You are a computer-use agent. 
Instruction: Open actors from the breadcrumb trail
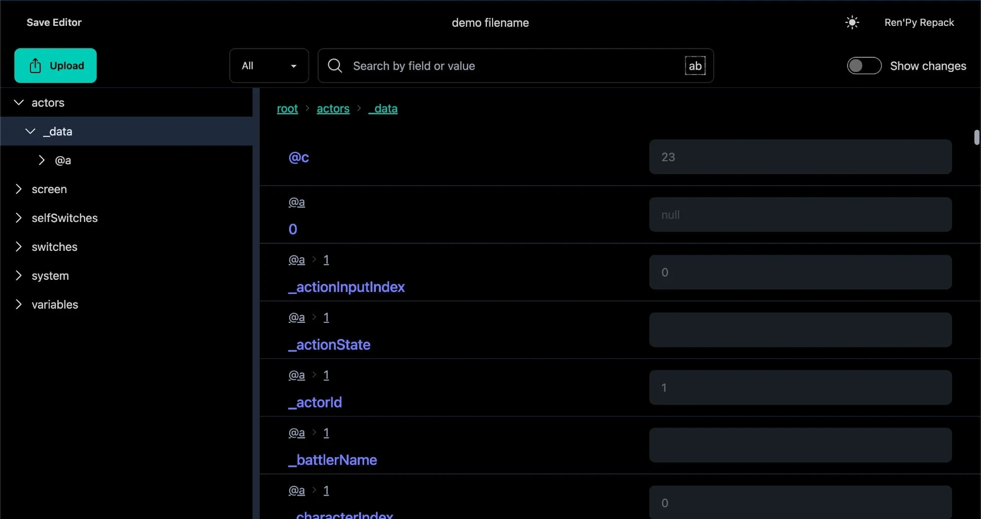click(x=333, y=108)
